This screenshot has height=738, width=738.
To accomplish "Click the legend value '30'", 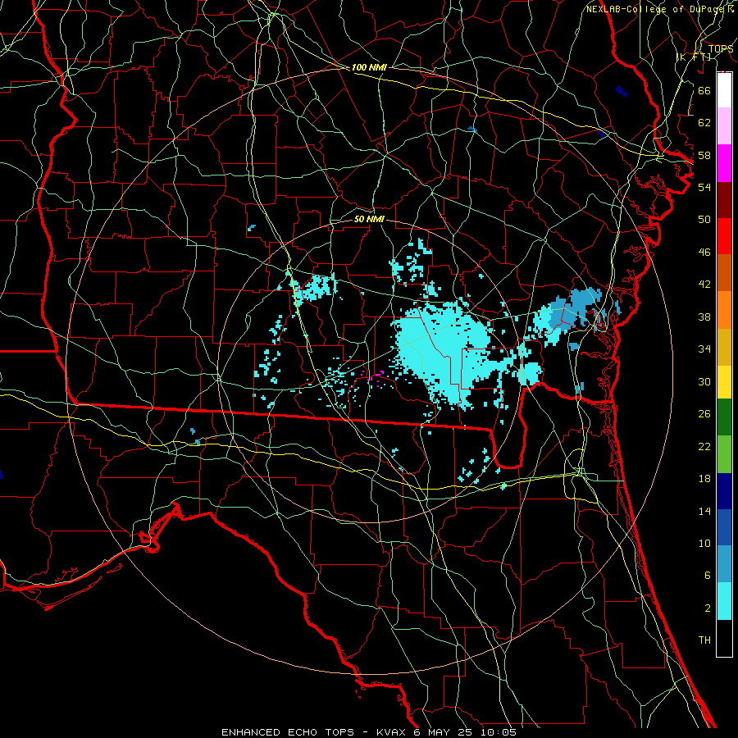I will (x=704, y=381).
